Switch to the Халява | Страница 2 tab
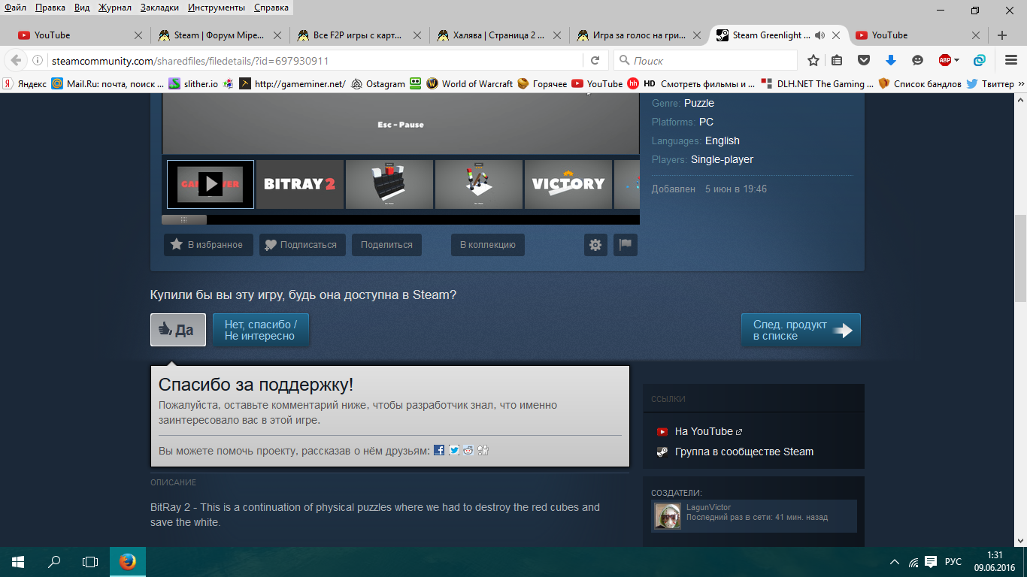Image resolution: width=1027 pixels, height=577 pixels. [x=499, y=35]
